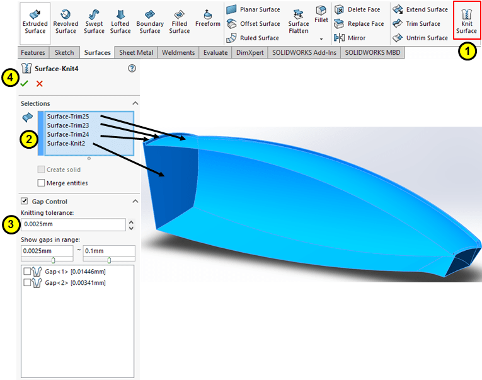
Task: Enable the Merge entities checkbox
Action: (42, 183)
